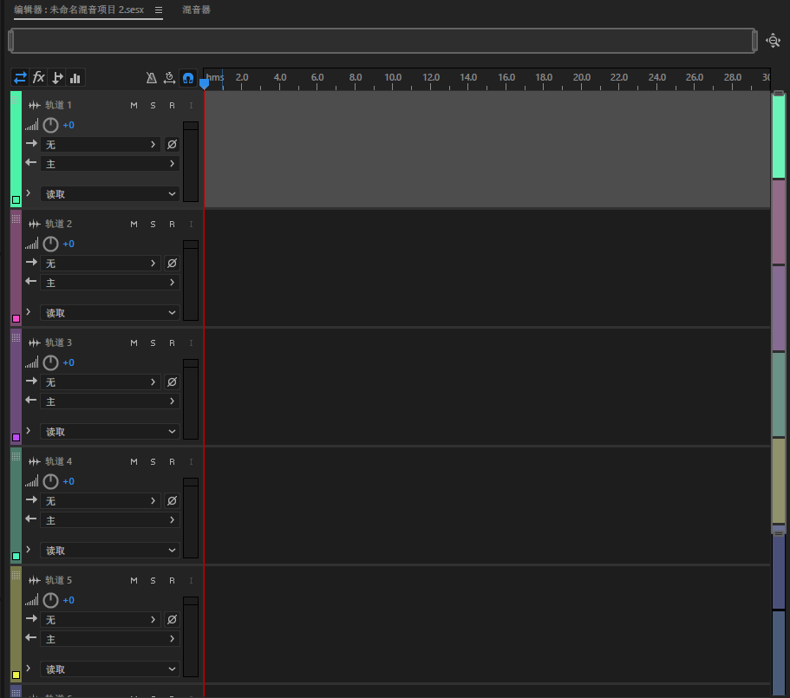Screen dimensions: 790x698
Task: Open the yellow color swatch of 轨道 5
Action: pyautogui.click(x=16, y=675)
